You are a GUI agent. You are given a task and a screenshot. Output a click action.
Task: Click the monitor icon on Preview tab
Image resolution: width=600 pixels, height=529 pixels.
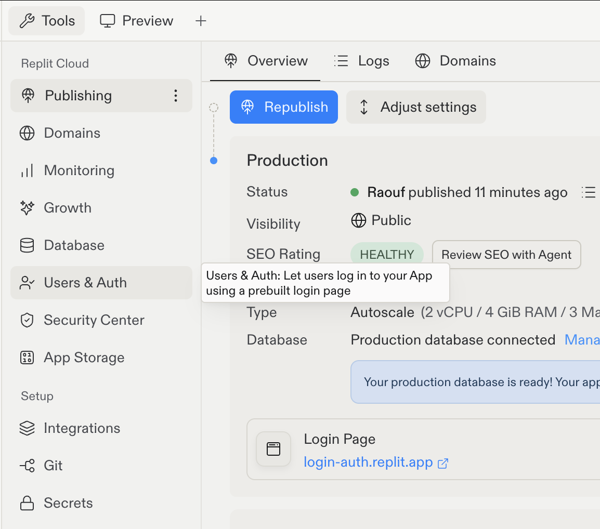(108, 21)
